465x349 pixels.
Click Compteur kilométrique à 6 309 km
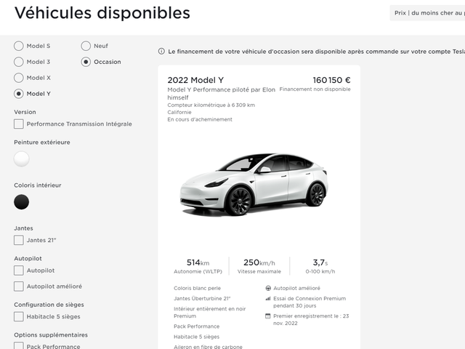[x=211, y=105]
